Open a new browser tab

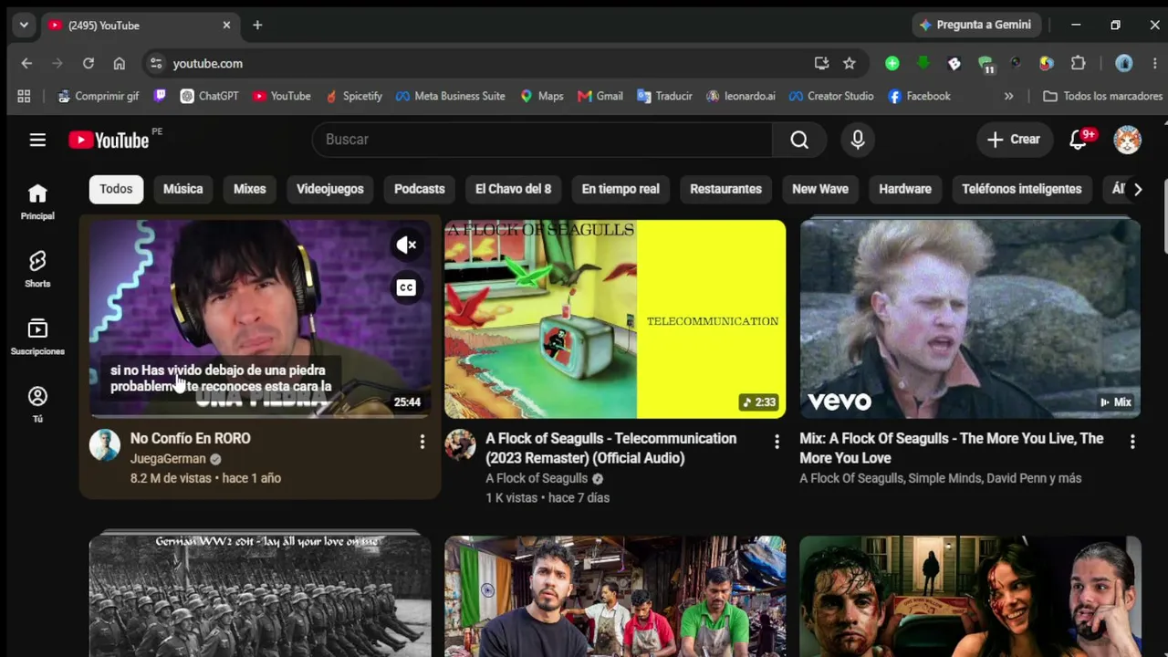point(257,25)
